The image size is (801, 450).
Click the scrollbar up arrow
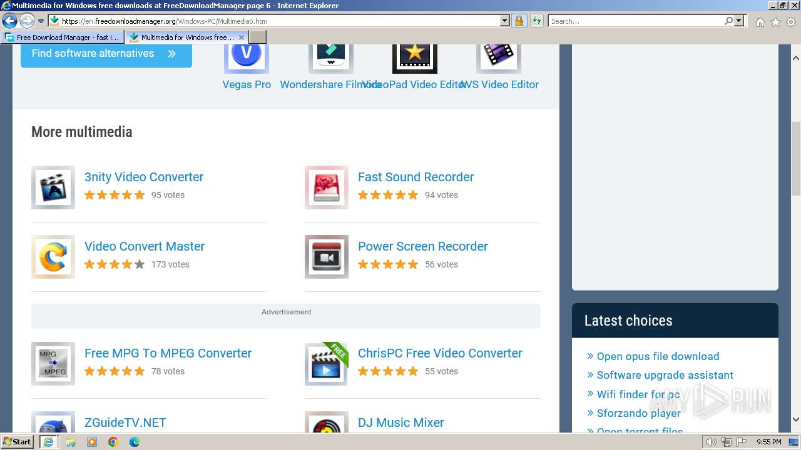[796, 57]
